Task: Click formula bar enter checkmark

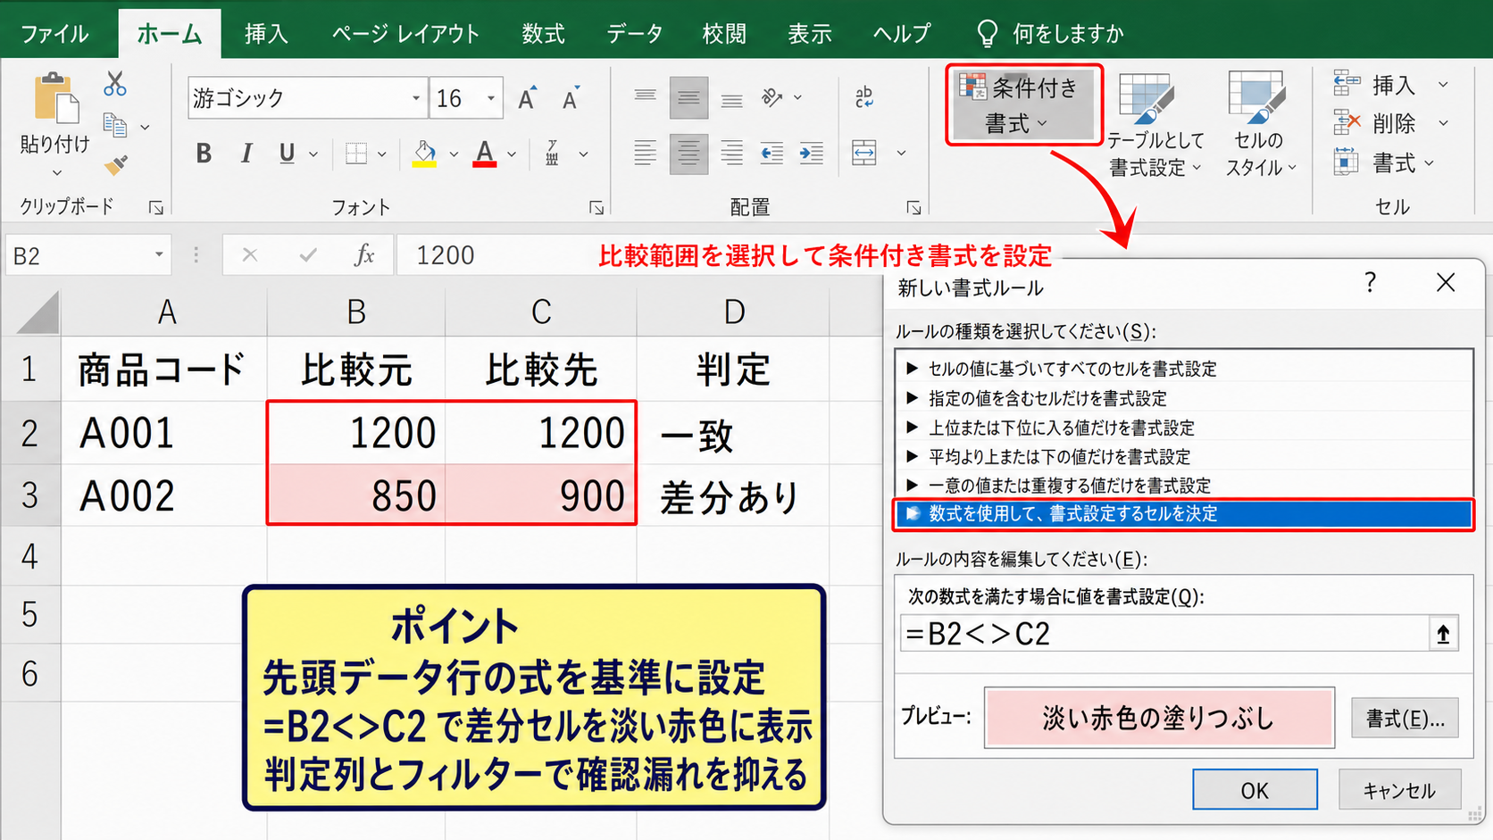Action: [x=308, y=255]
